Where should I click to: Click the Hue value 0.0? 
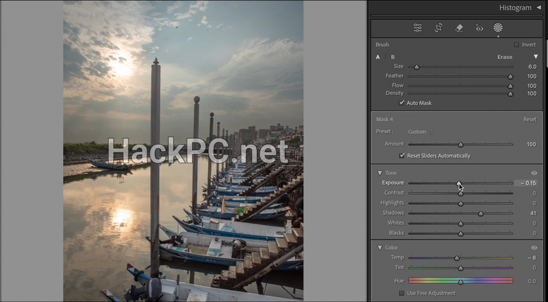(532, 281)
